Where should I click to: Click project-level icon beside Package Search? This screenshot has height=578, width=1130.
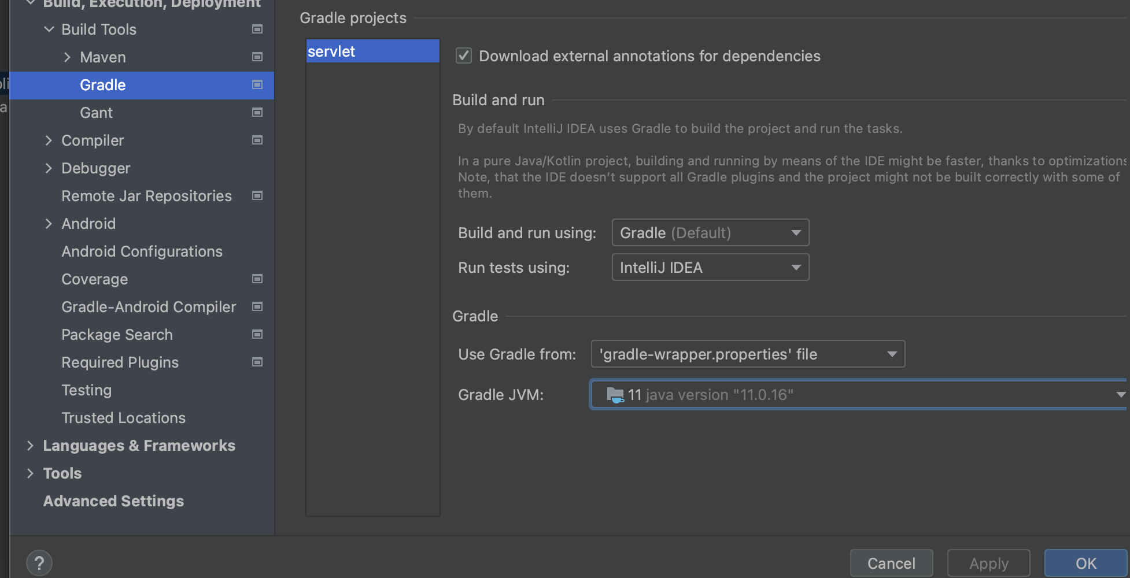click(257, 334)
